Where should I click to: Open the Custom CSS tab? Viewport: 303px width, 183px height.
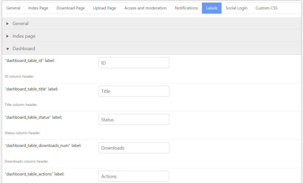point(266,8)
